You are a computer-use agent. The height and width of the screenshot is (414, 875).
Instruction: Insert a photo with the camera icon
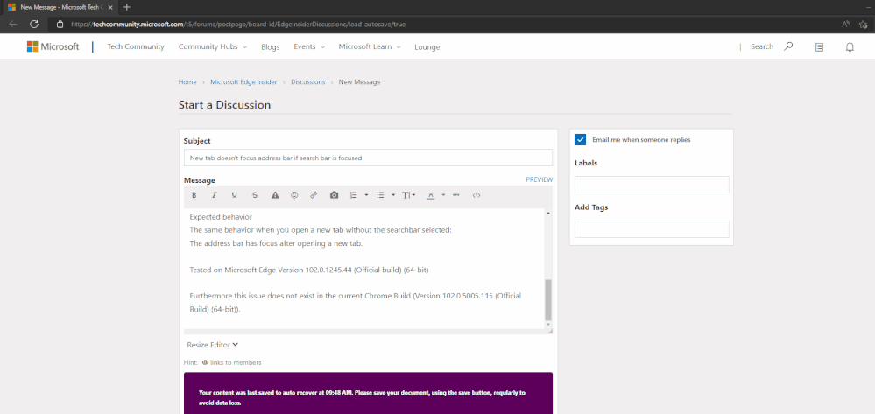tap(334, 195)
